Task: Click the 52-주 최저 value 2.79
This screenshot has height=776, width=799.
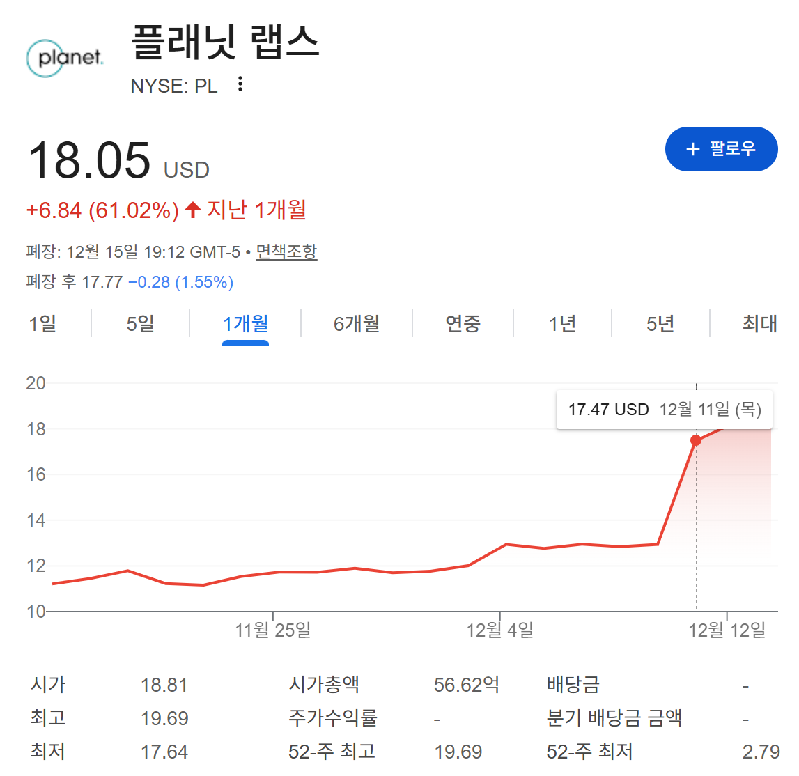Action: [761, 752]
